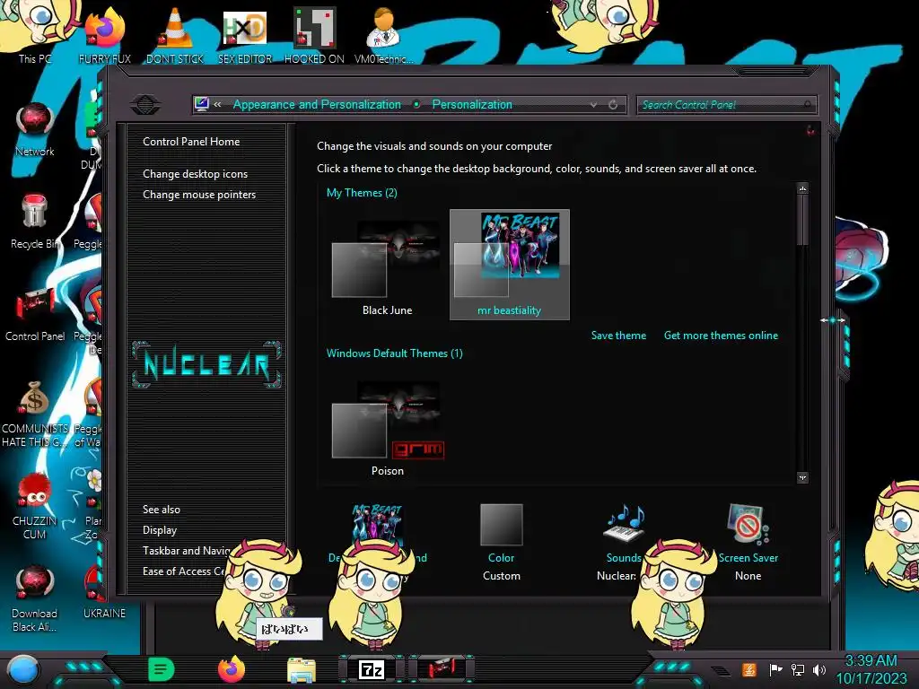Screen dimensions: 919x689
Task: Click in Search Control Panel field
Action: point(726,105)
